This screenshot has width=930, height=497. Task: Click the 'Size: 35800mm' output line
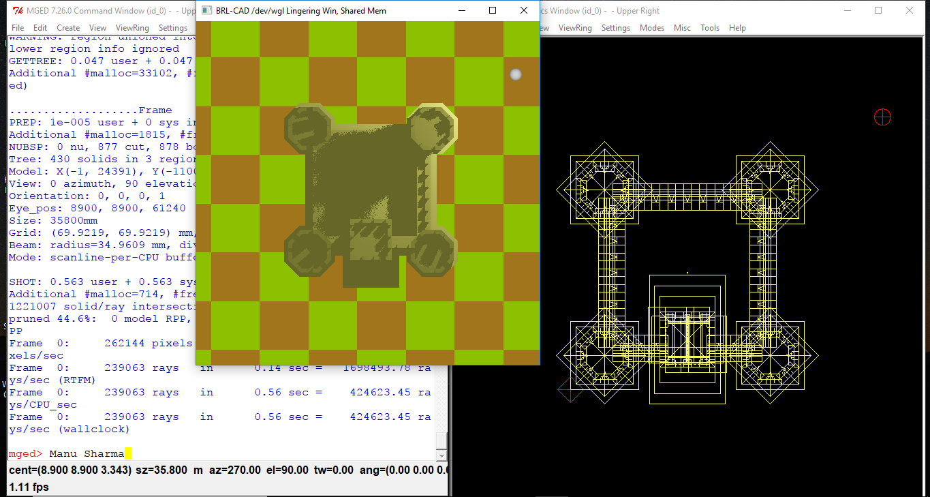coord(53,221)
